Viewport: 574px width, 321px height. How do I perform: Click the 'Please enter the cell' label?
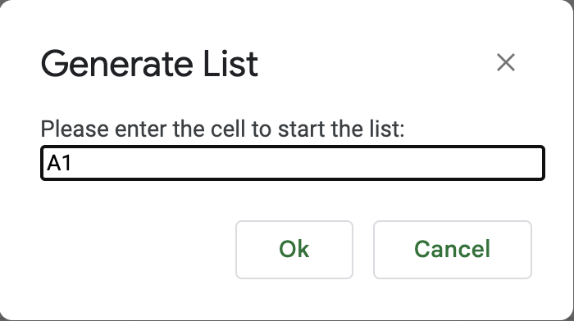click(x=222, y=129)
